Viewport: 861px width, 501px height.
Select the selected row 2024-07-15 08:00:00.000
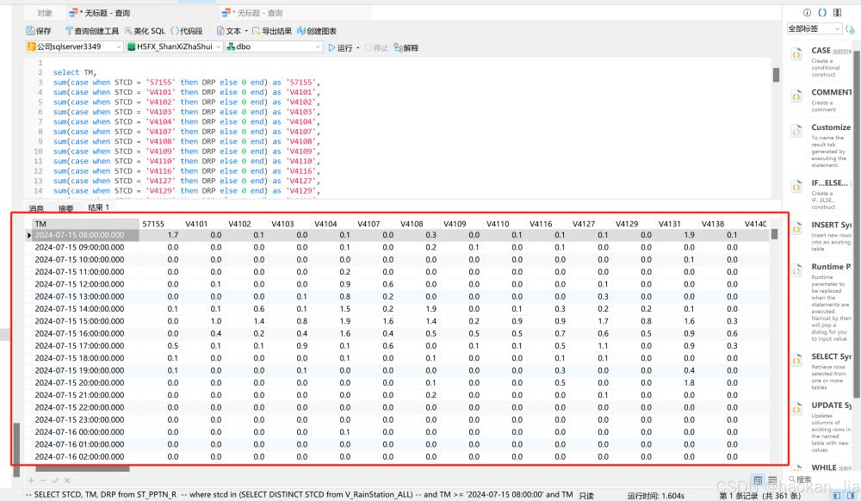click(396, 235)
